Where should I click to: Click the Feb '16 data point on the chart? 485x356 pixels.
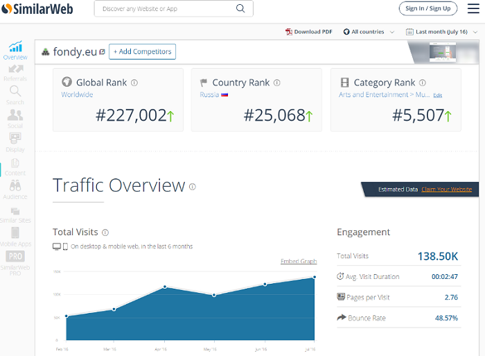[x=67, y=316]
